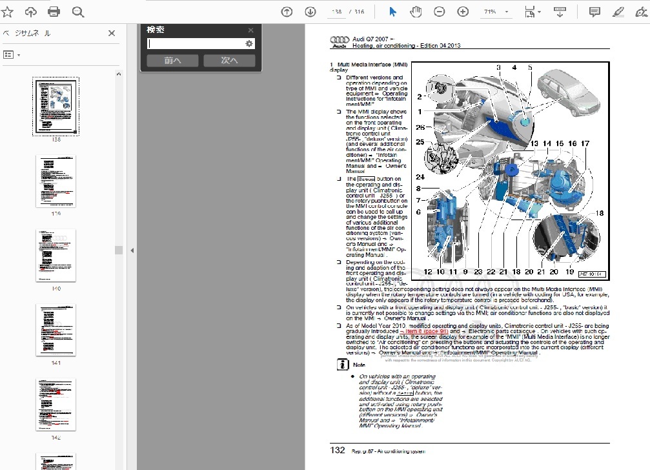Add a comment with speech bubble
650x470 pixels.
click(x=594, y=12)
